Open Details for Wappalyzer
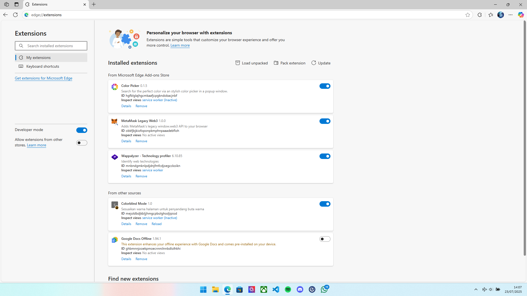Image resolution: width=527 pixels, height=296 pixels. (x=126, y=176)
